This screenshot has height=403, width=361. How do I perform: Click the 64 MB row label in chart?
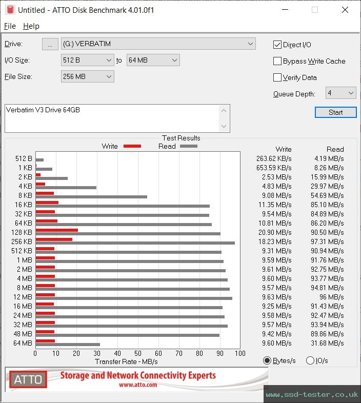pyautogui.click(x=23, y=343)
